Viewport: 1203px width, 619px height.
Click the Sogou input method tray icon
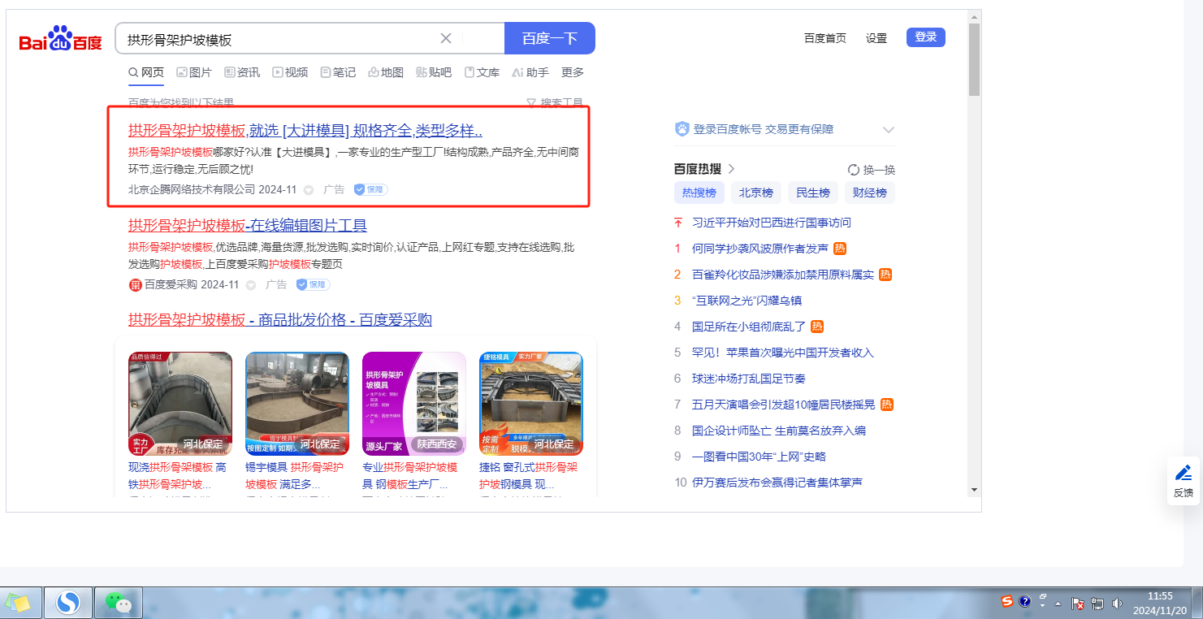[x=1007, y=601]
